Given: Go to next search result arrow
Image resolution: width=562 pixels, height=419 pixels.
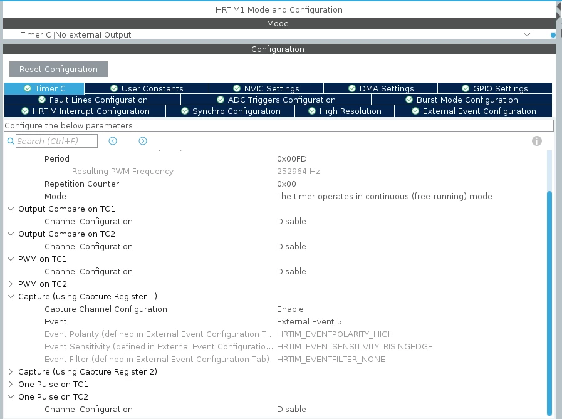Looking at the screenshot, I should (143, 141).
